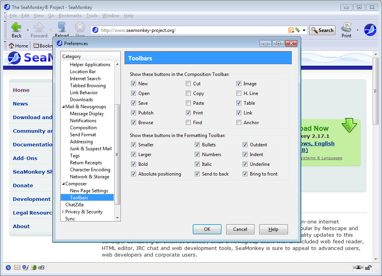
Task: Open the About link on the web page
Action: coord(21,227)
